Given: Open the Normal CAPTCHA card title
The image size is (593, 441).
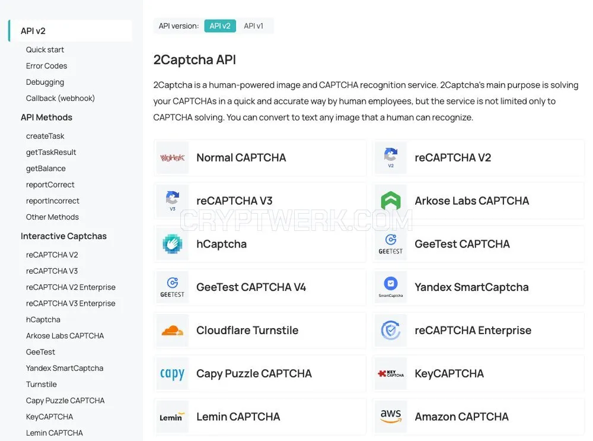Looking at the screenshot, I should [x=241, y=157].
